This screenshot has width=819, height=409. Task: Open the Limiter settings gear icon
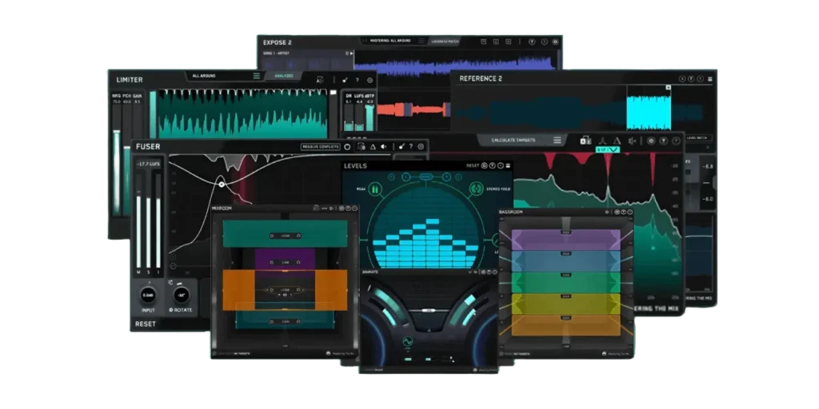tap(370, 80)
